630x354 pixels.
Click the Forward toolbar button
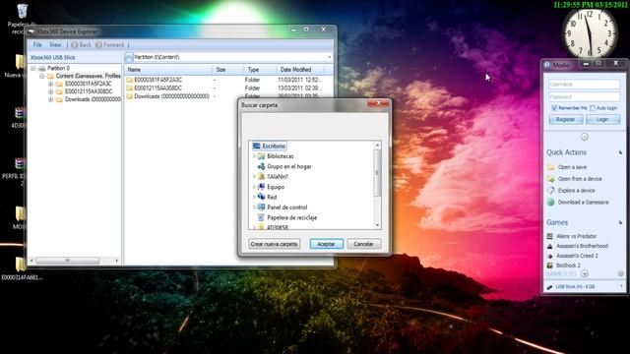tap(109, 44)
